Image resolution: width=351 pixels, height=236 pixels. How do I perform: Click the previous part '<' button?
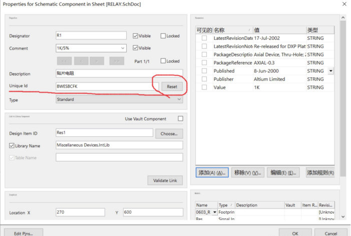(81, 61)
